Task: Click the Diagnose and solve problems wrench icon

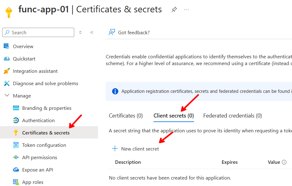Action: click(x=7, y=83)
